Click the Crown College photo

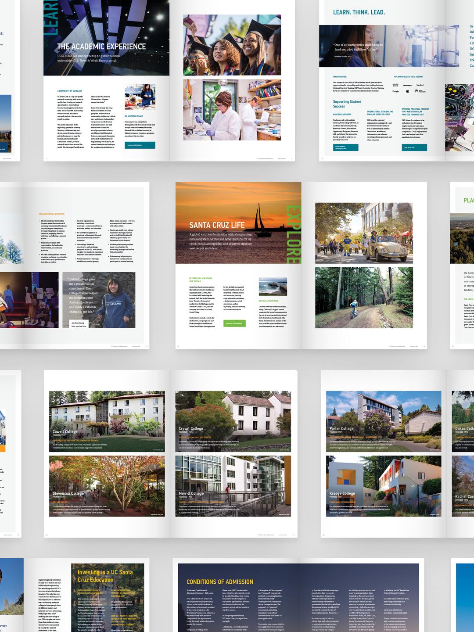pyautogui.click(x=233, y=421)
